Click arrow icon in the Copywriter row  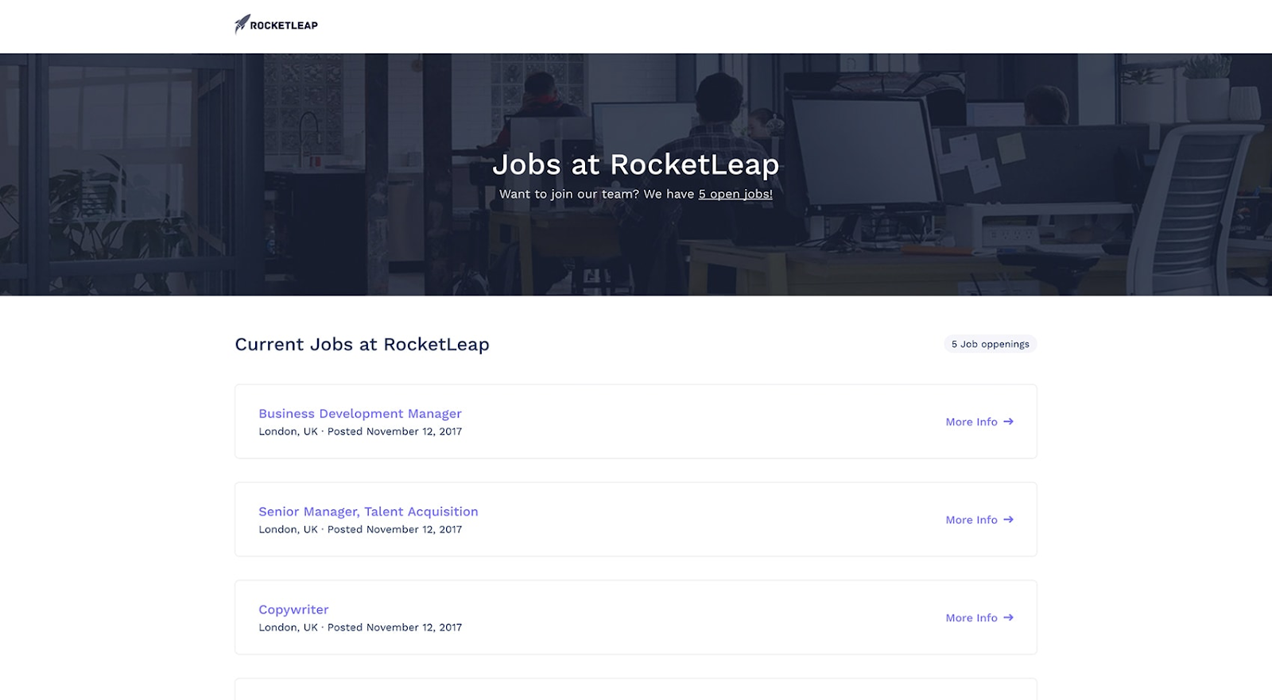(x=1008, y=617)
